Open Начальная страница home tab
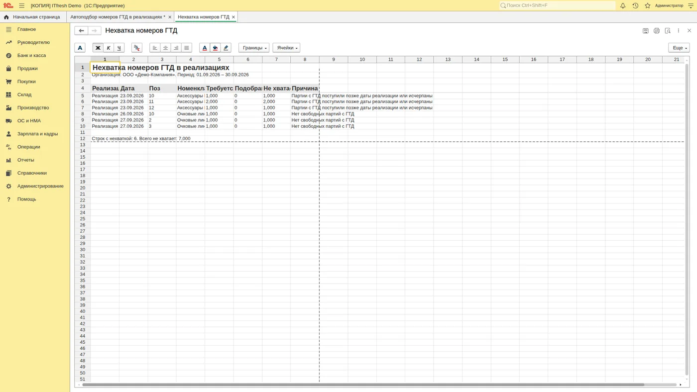The width and height of the screenshot is (697, 392). pos(33,17)
